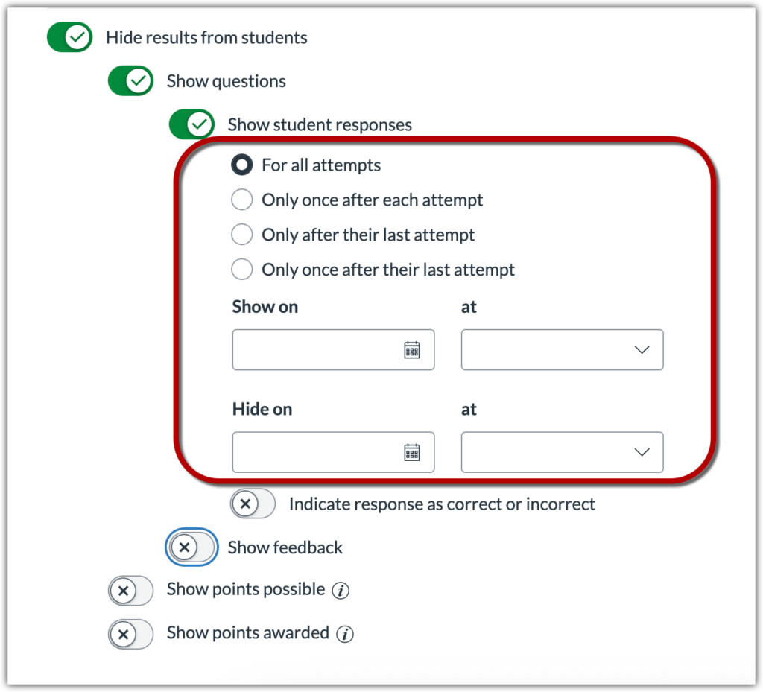Turn on Show points awarded toggle
Viewport: 763px width, 692px height.
pyautogui.click(x=131, y=635)
